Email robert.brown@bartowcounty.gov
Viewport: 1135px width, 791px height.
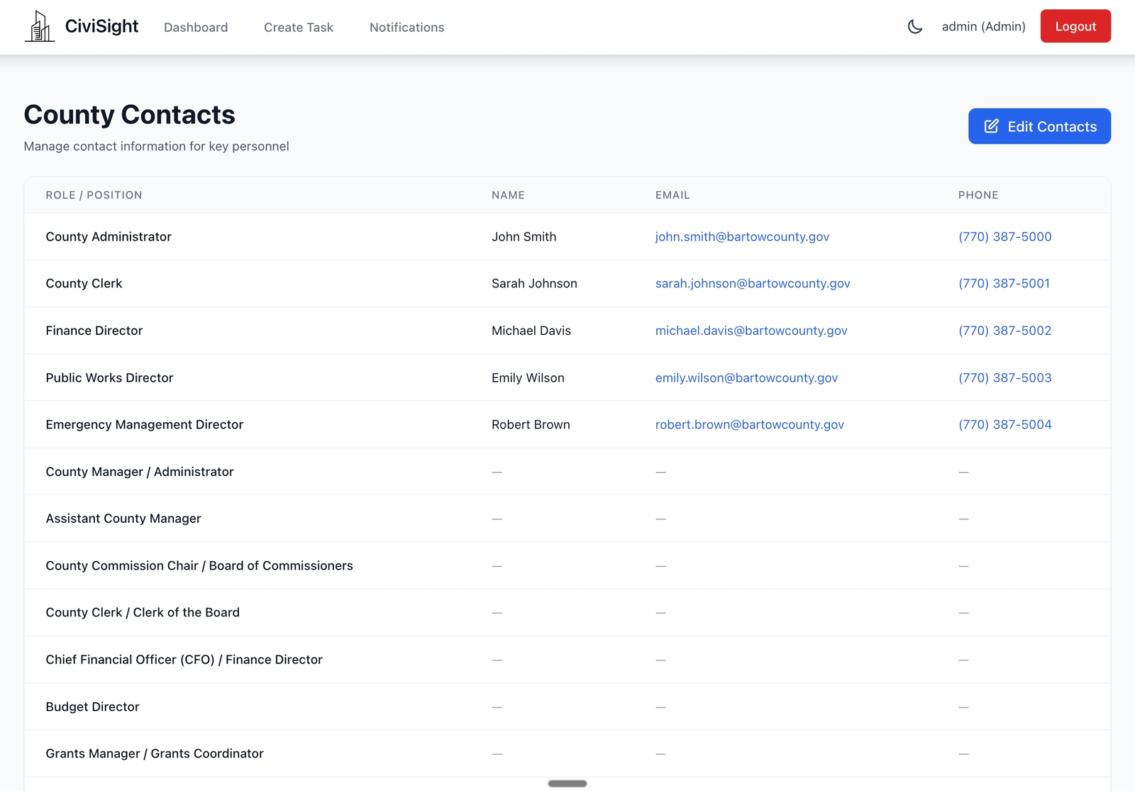pyautogui.click(x=749, y=424)
